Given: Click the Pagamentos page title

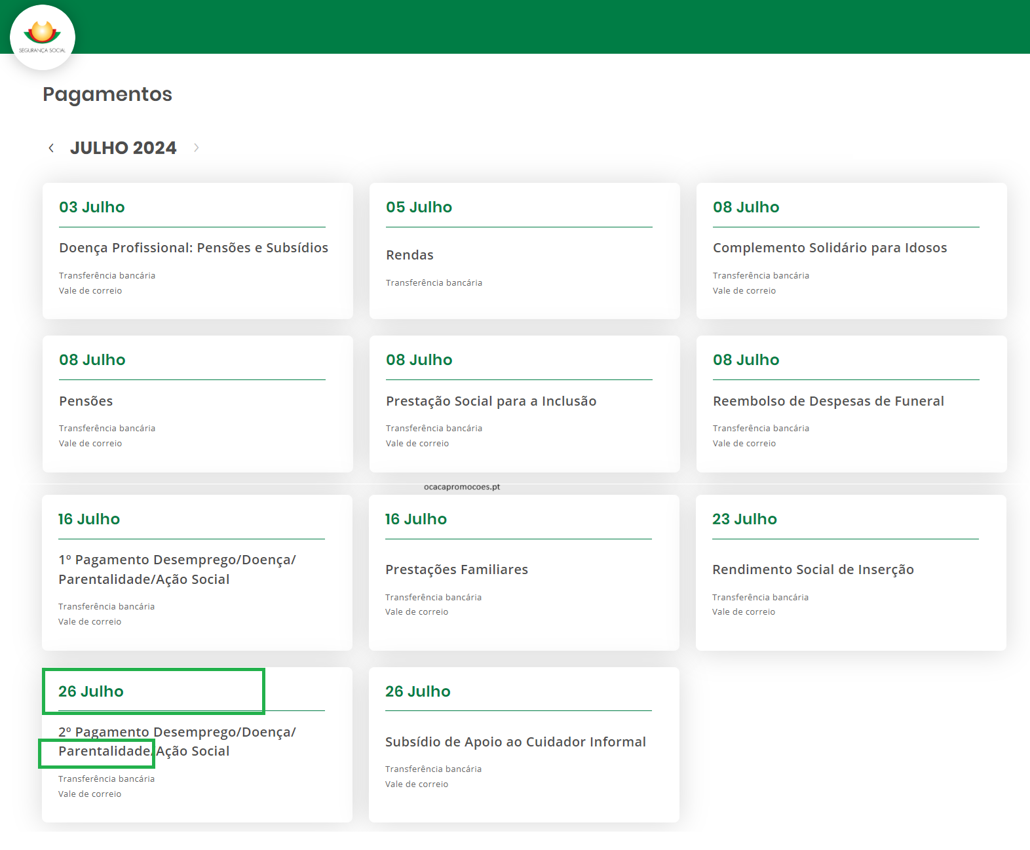Looking at the screenshot, I should coord(107,94).
